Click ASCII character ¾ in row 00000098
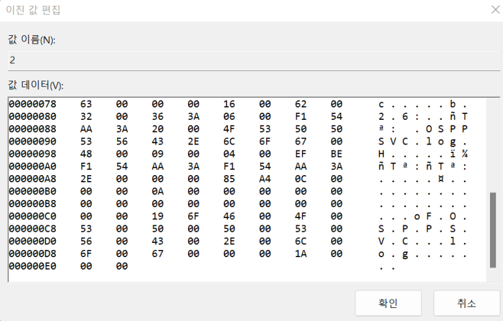Screen dimensions: 503x321 [x=465, y=154]
